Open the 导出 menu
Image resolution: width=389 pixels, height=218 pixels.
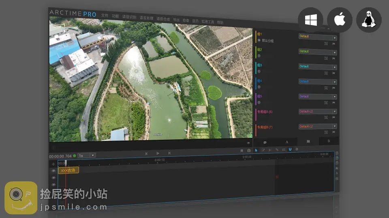[176, 19]
